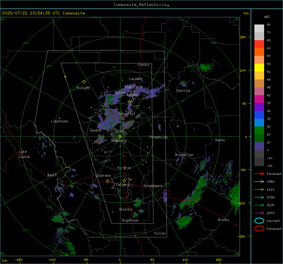Click the Blackfalds city label
This screenshot has width=283, height=264.
tap(134, 87)
